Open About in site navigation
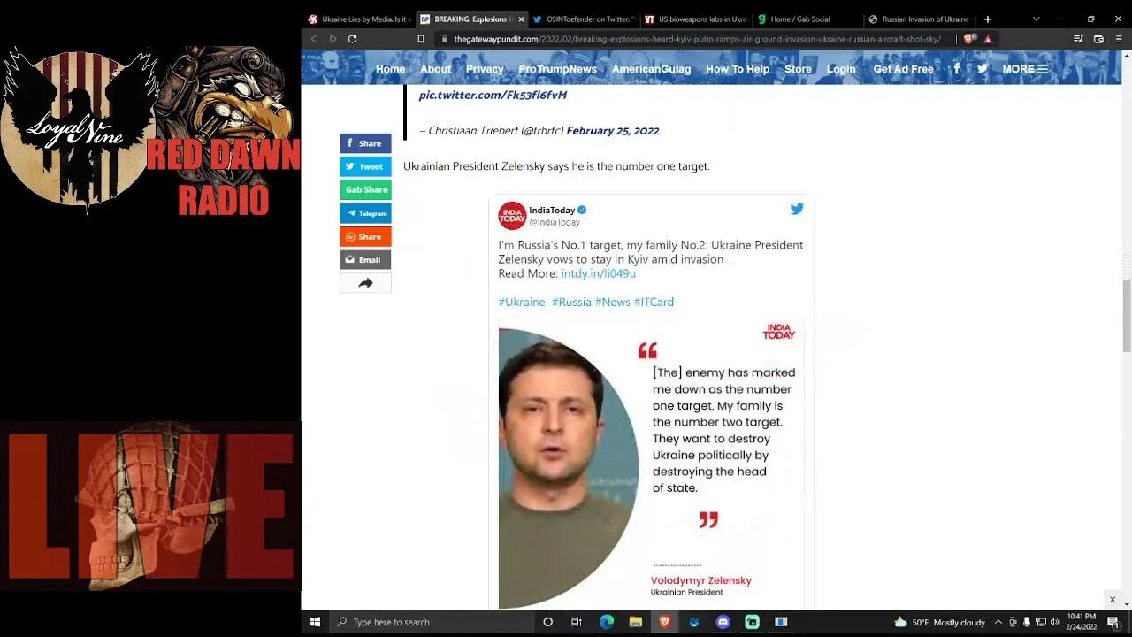Screen dimensions: 1132x637 (435, 69)
